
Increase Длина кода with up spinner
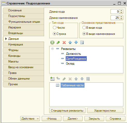coord(121,11)
